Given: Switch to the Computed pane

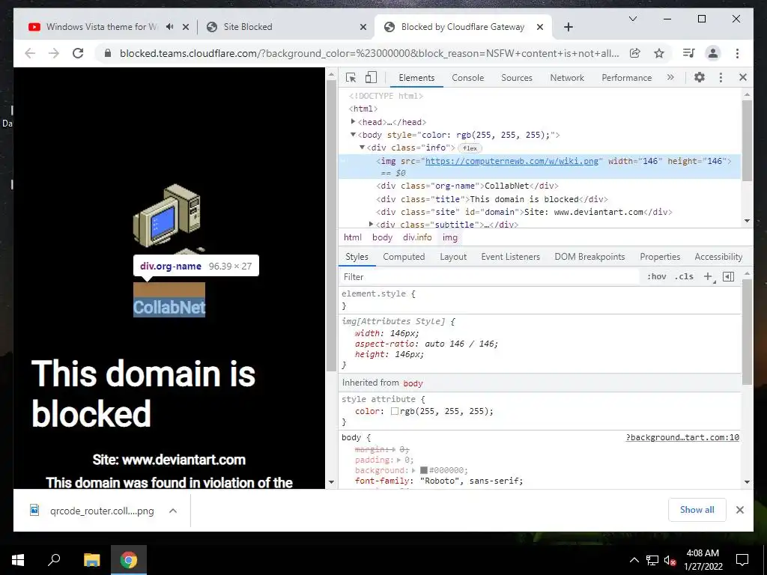Looking at the screenshot, I should click(x=404, y=257).
